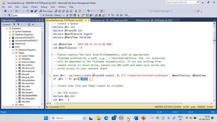Viewport: 217px width, 122px height.
Task: Click the Change Connection icon
Action: (9, 15)
